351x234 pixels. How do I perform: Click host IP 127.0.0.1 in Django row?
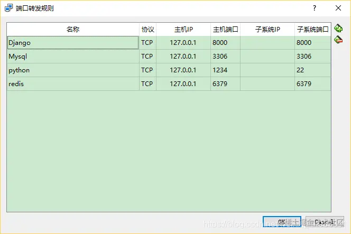pyautogui.click(x=183, y=42)
